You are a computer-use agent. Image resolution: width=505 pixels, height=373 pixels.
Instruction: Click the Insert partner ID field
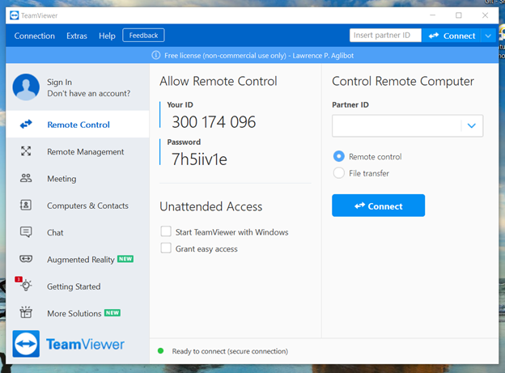coord(385,35)
